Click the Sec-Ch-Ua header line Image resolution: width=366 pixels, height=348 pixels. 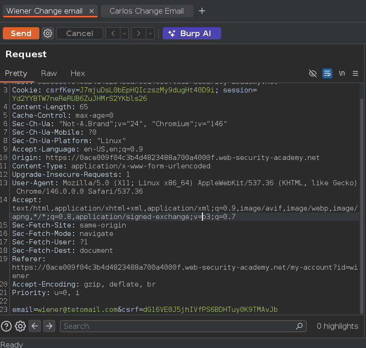[x=120, y=124]
